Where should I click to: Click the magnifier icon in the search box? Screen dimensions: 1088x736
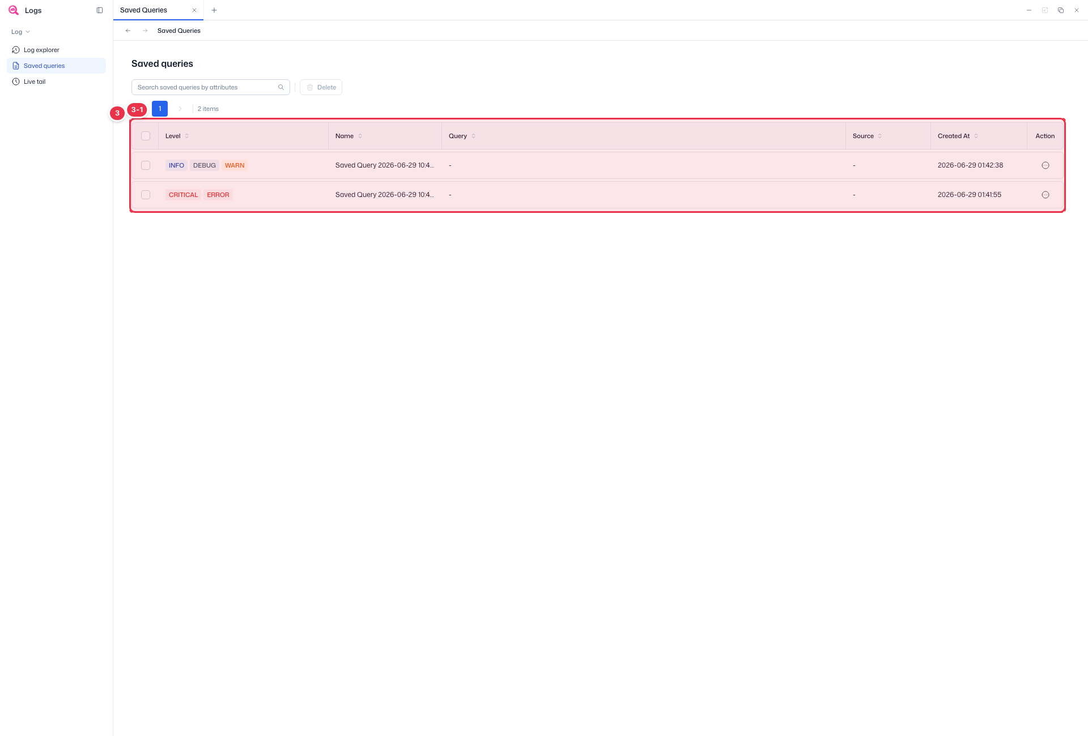coord(281,87)
